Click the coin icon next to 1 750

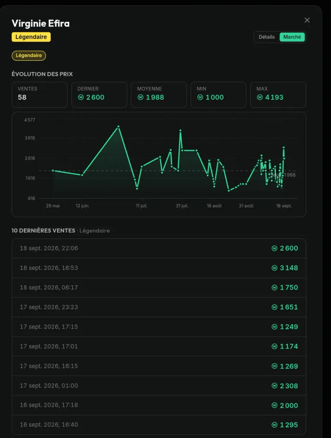(x=274, y=287)
